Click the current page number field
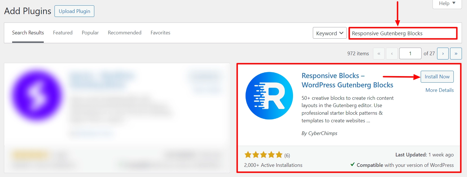Screen dimensions: 467x177 tap(410, 54)
